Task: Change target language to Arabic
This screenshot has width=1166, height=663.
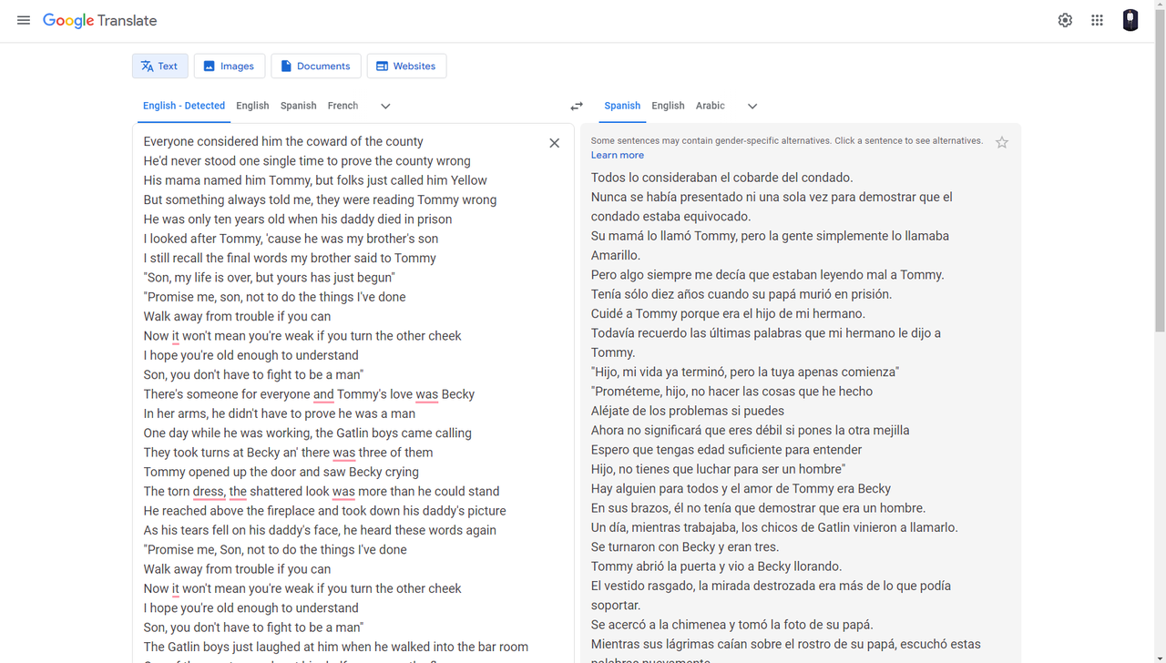Action: 710,106
